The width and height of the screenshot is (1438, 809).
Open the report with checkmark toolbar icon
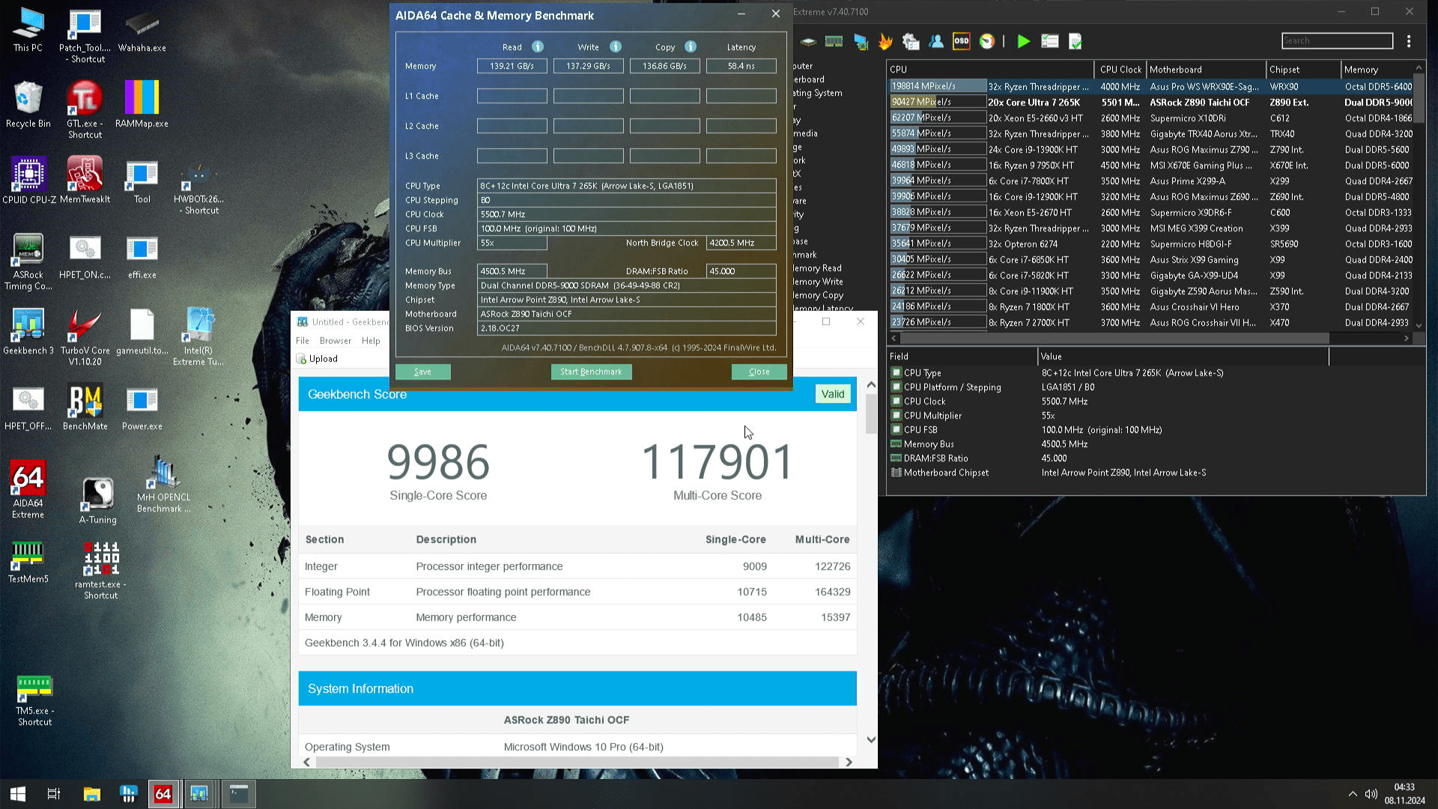tap(1075, 41)
